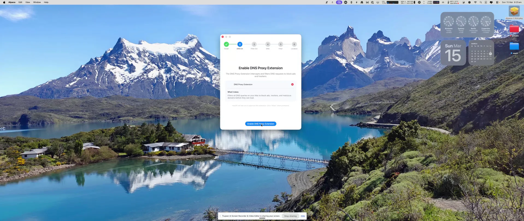Image resolution: width=524 pixels, height=221 pixels.
Task: Jump to step 6 Location in the wizard
Action: [x=294, y=44]
